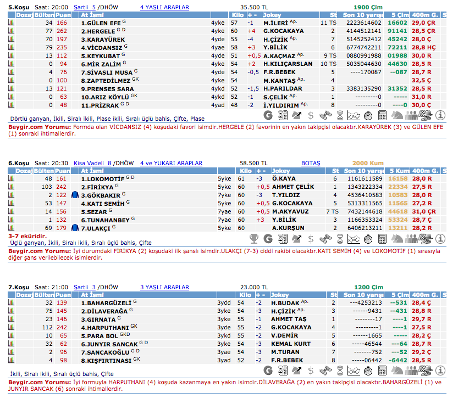This screenshot has height=404, width=458.
Task: Open the "4 YAŞLI ARAPLAR" link
Action: pyautogui.click(x=164, y=8)
